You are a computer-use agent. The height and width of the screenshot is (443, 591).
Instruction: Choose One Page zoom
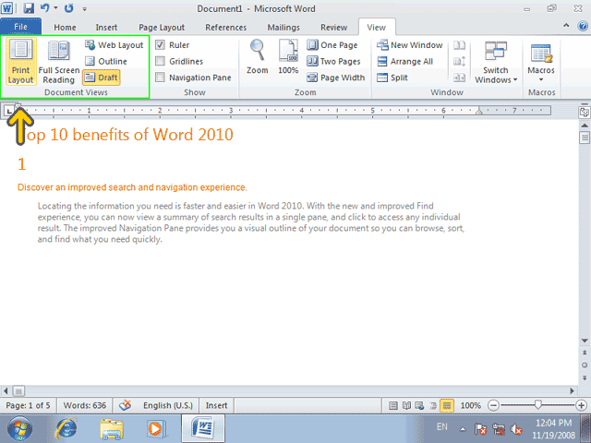coord(332,45)
